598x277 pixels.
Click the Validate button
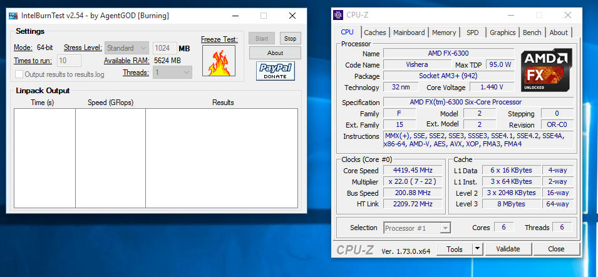pos(508,249)
